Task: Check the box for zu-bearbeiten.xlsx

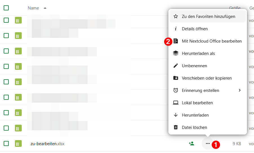Action: point(6,144)
